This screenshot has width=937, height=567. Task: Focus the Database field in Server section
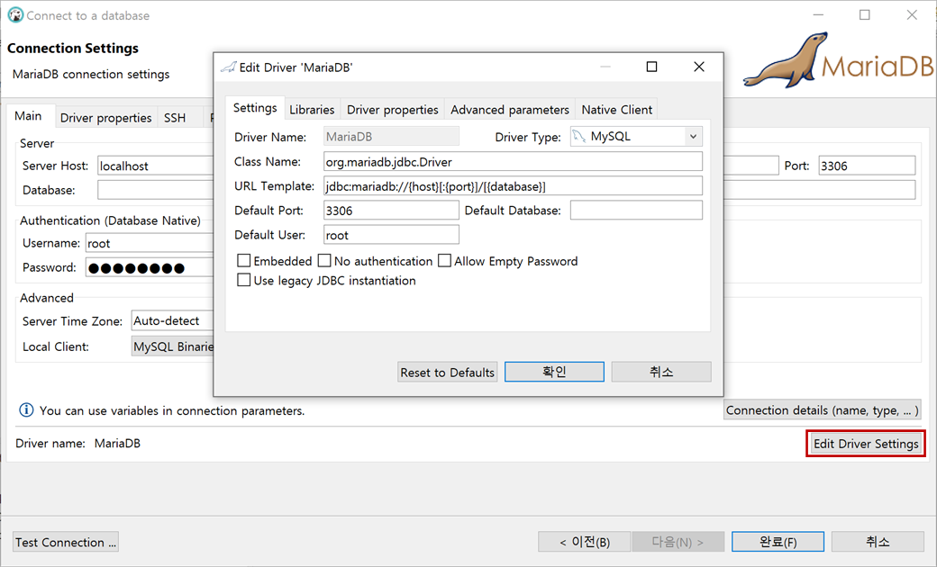[155, 191]
